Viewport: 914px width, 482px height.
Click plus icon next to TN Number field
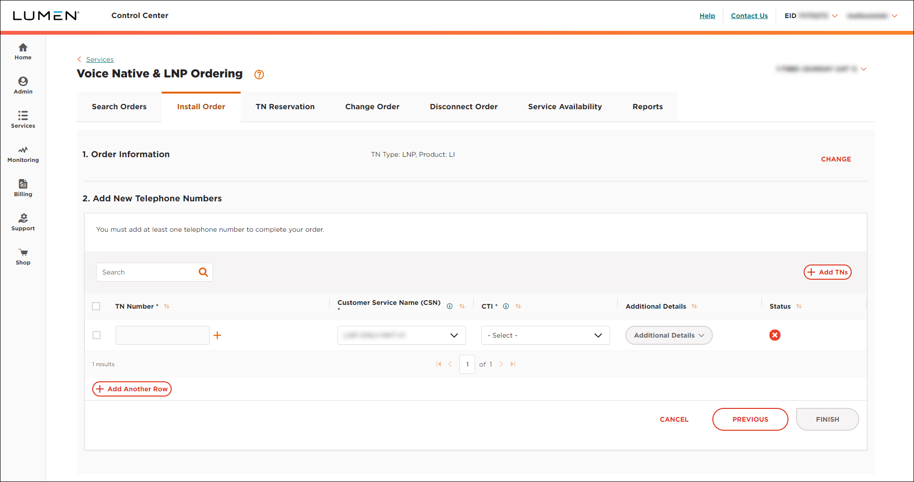pyautogui.click(x=217, y=335)
